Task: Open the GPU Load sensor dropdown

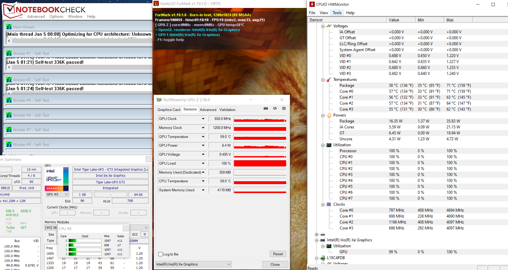Action: pyautogui.click(x=203, y=163)
